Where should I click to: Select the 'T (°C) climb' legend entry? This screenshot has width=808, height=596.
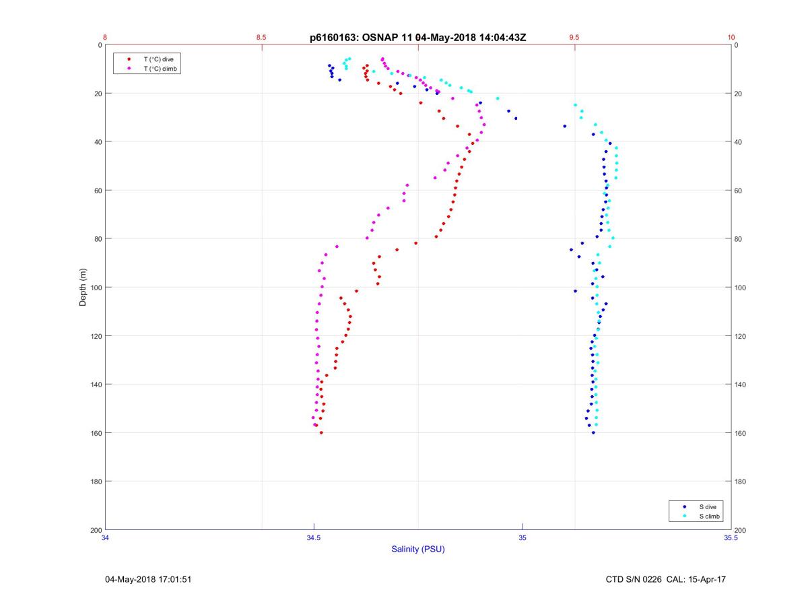(x=160, y=69)
